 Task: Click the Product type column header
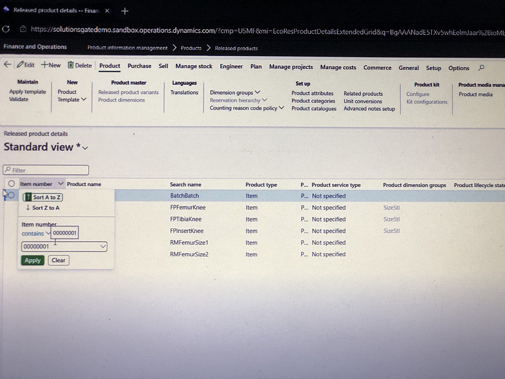tap(261, 184)
